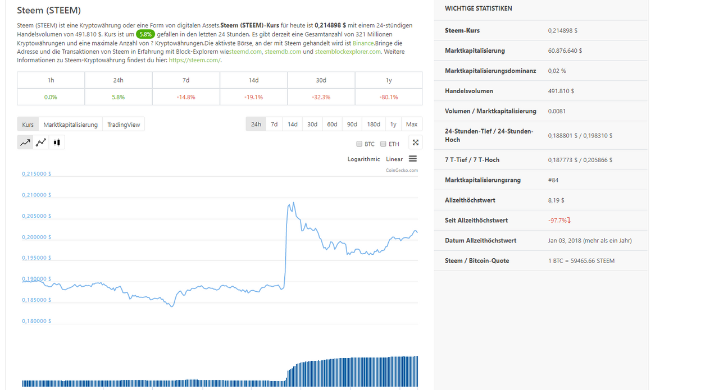Open the Binance exchange link

pos(363,43)
